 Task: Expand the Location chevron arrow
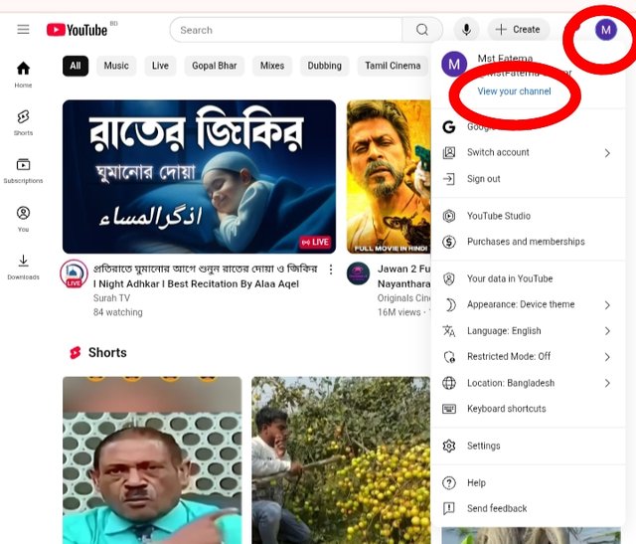[607, 383]
